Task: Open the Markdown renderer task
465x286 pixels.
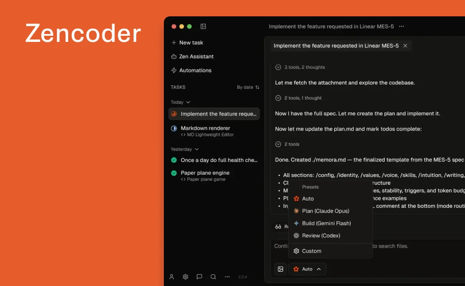Action: (x=214, y=131)
